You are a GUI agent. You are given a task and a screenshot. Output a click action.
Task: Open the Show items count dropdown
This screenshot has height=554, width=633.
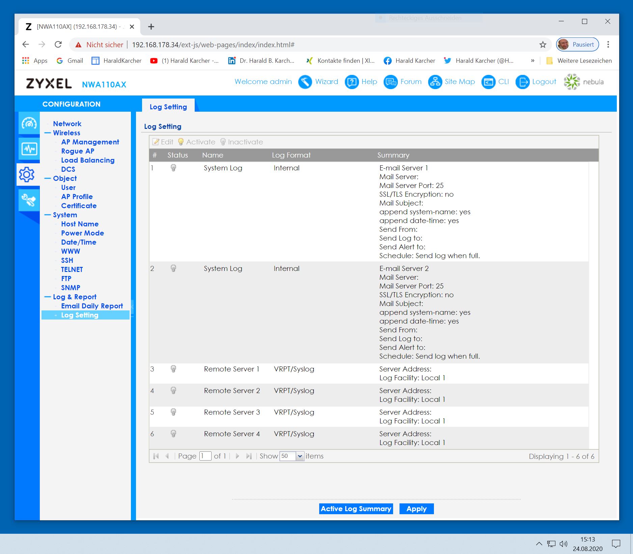(300, 456)
